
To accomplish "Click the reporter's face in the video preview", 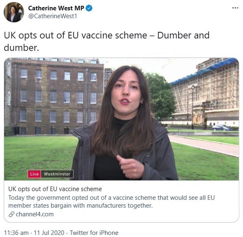I will point(126,92).
